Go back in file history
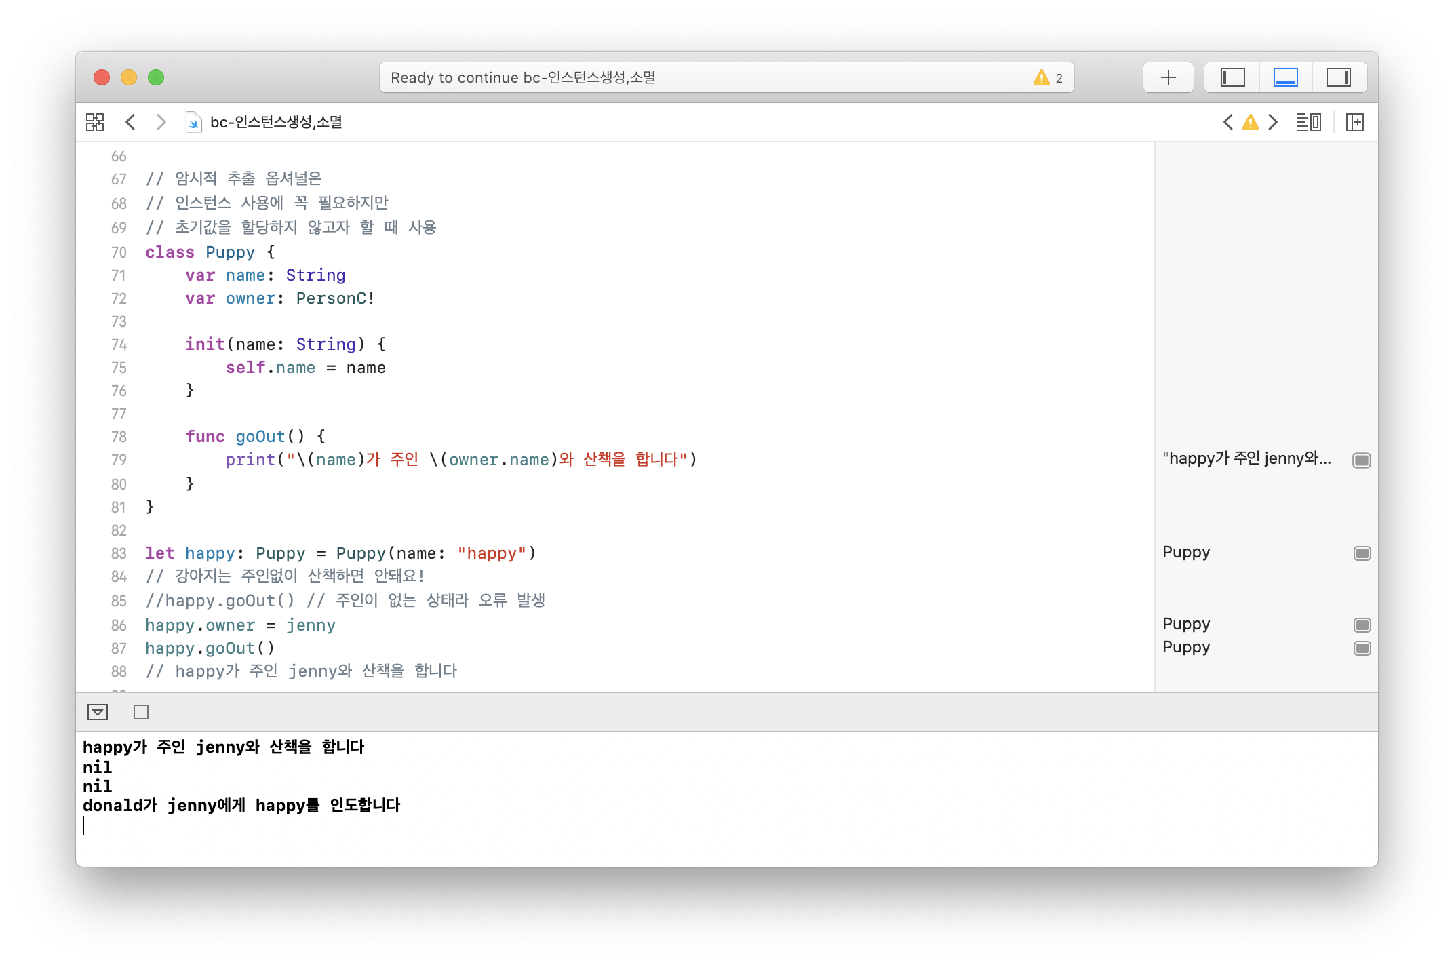The height and width of the screenshot is (967, 1454). tap(131, 122)
